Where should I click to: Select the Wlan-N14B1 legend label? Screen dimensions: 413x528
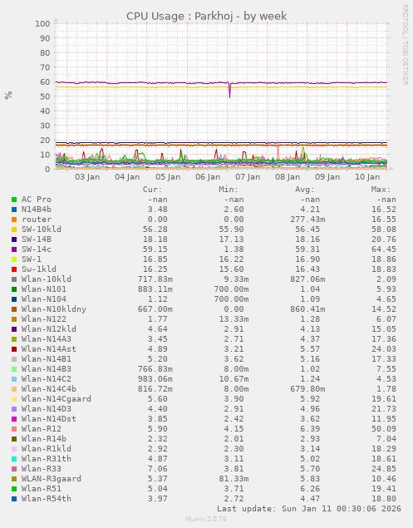point(47,359)
